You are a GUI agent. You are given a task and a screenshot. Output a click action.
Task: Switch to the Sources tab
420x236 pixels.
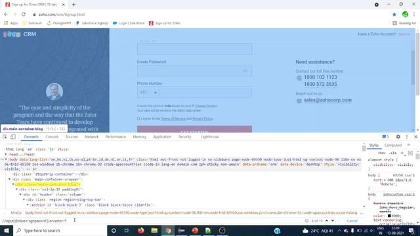click(x=72, y=137)
